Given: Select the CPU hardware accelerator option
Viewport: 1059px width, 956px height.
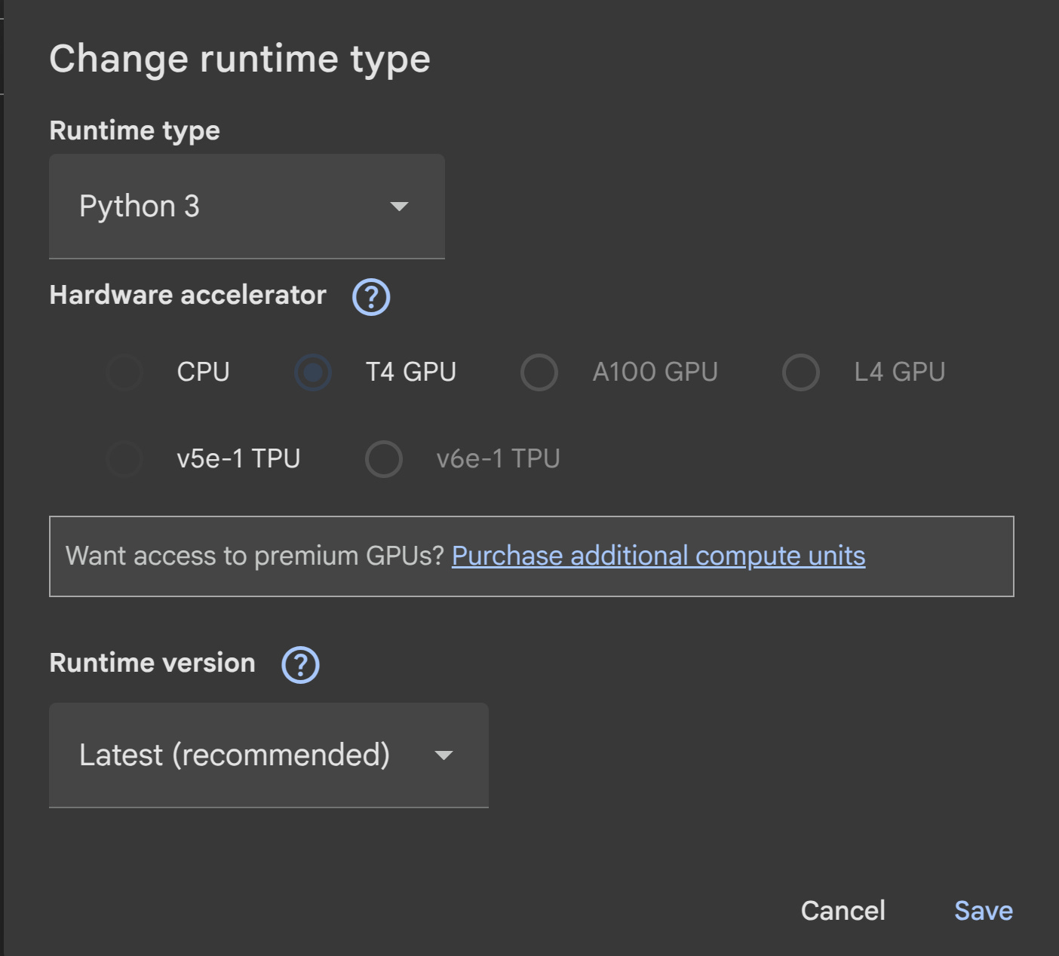Looking at the screenshot, I should click(x=125, y=372).
